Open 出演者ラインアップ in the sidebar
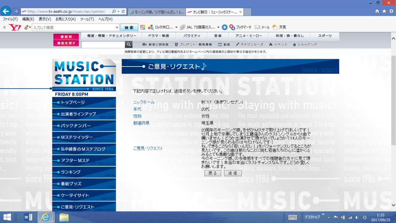This screenshot has width=396, height=223. click(84, 114)
